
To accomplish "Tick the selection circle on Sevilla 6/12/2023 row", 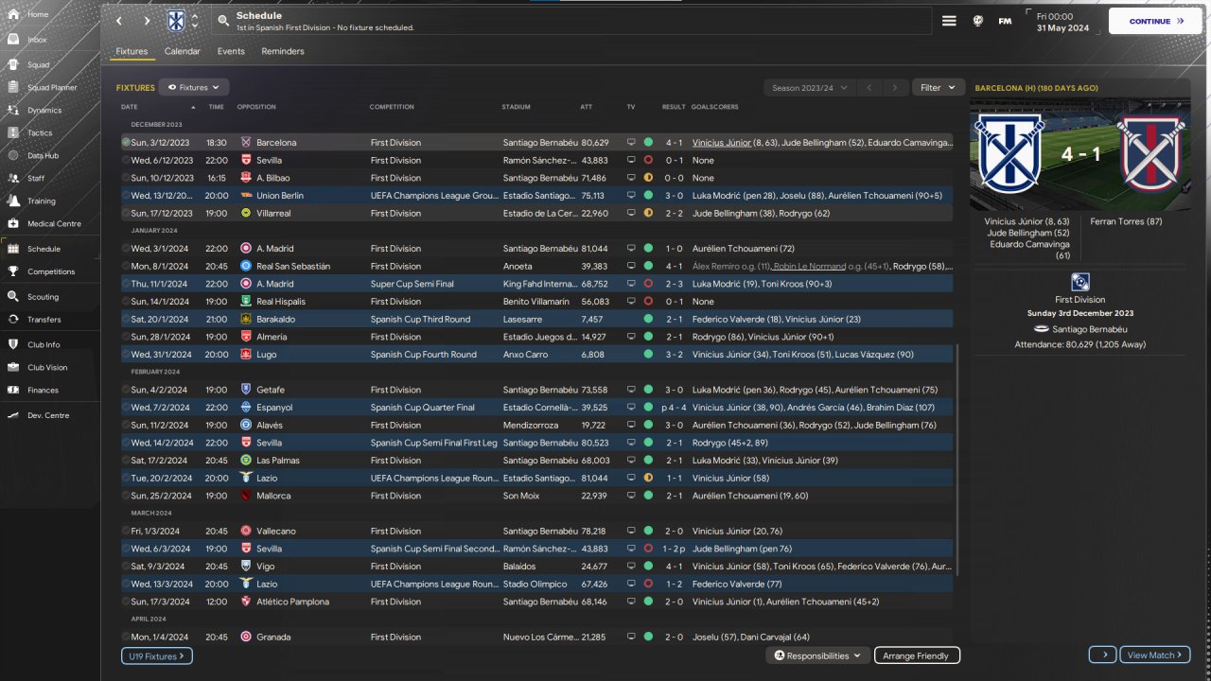I will click(x=126, y=161).
